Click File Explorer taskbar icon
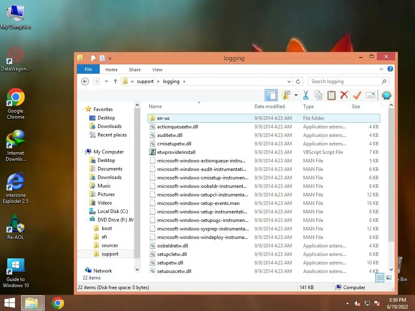Screen dimensions: 415x311 pos(32,303)
